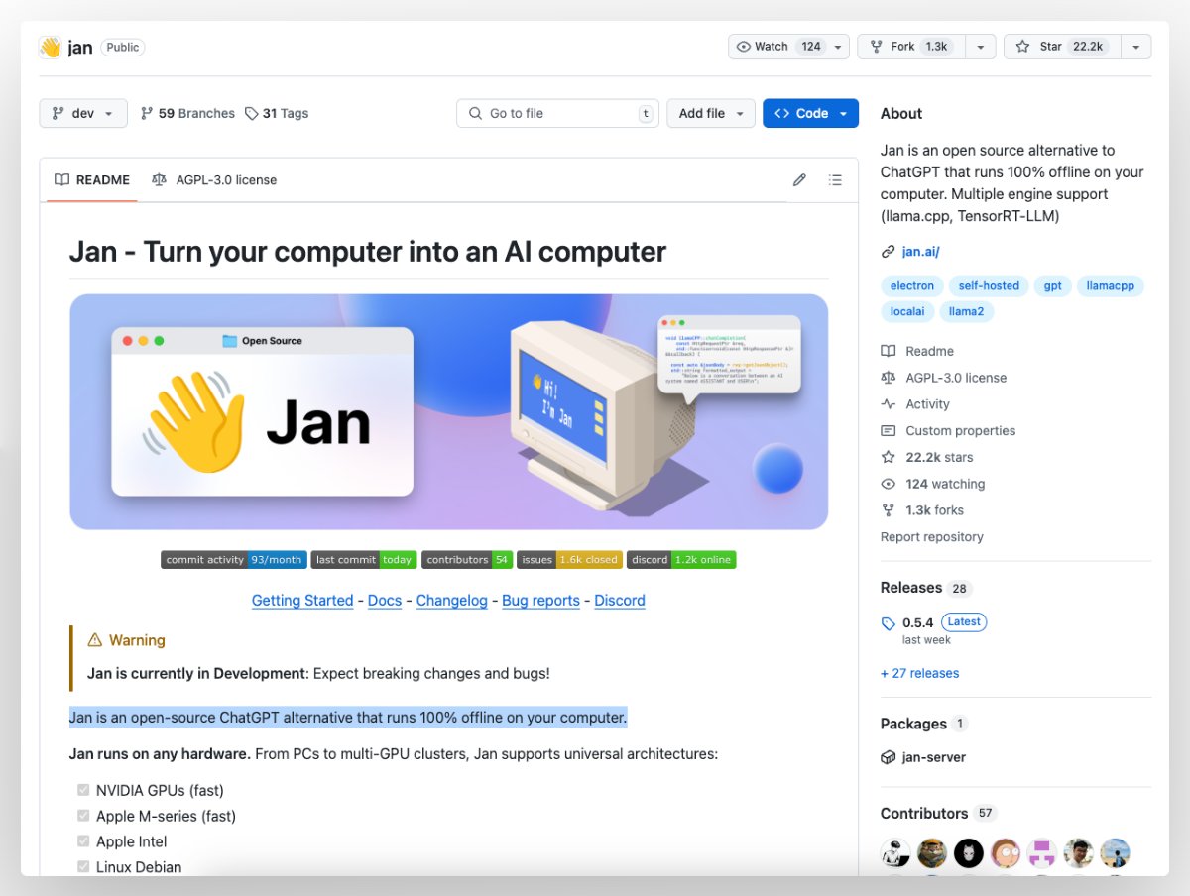Image resolution: width=1190 pixels, height=896 pixels.
Task: Click the localai topic tag
Action: pyautogui.click(x=907, y=311)
